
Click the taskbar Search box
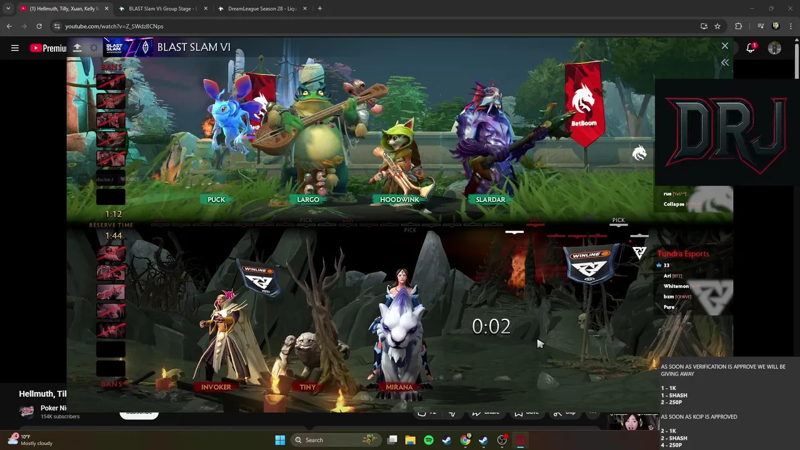(336, 440)
